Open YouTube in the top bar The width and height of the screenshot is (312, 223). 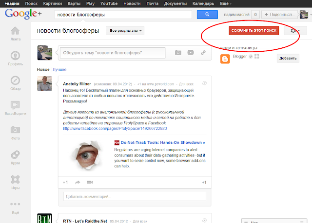tap(109, 3)
